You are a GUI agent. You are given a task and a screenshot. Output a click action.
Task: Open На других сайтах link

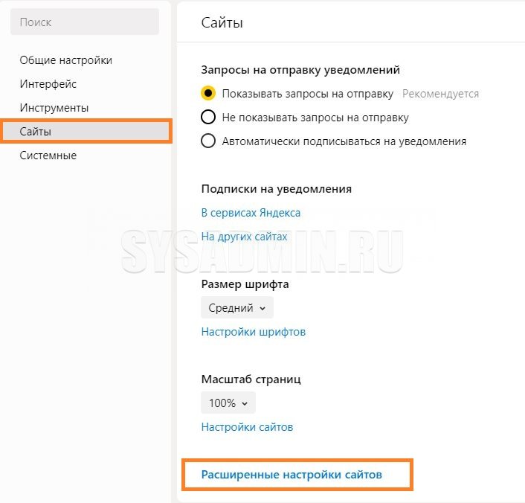(244, 237)
